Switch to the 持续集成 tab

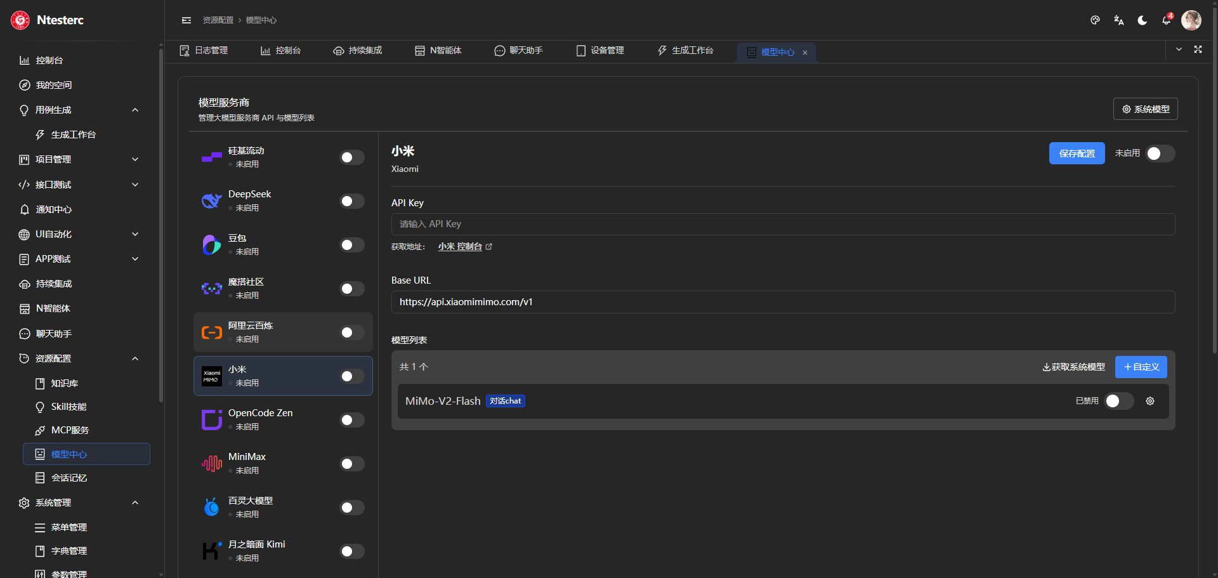358,50
